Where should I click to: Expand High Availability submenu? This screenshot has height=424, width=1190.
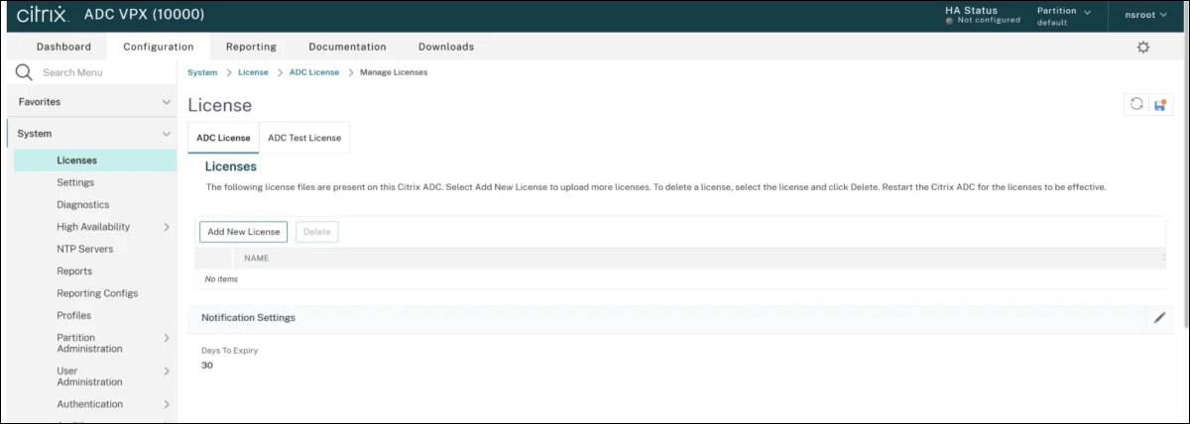167,227
